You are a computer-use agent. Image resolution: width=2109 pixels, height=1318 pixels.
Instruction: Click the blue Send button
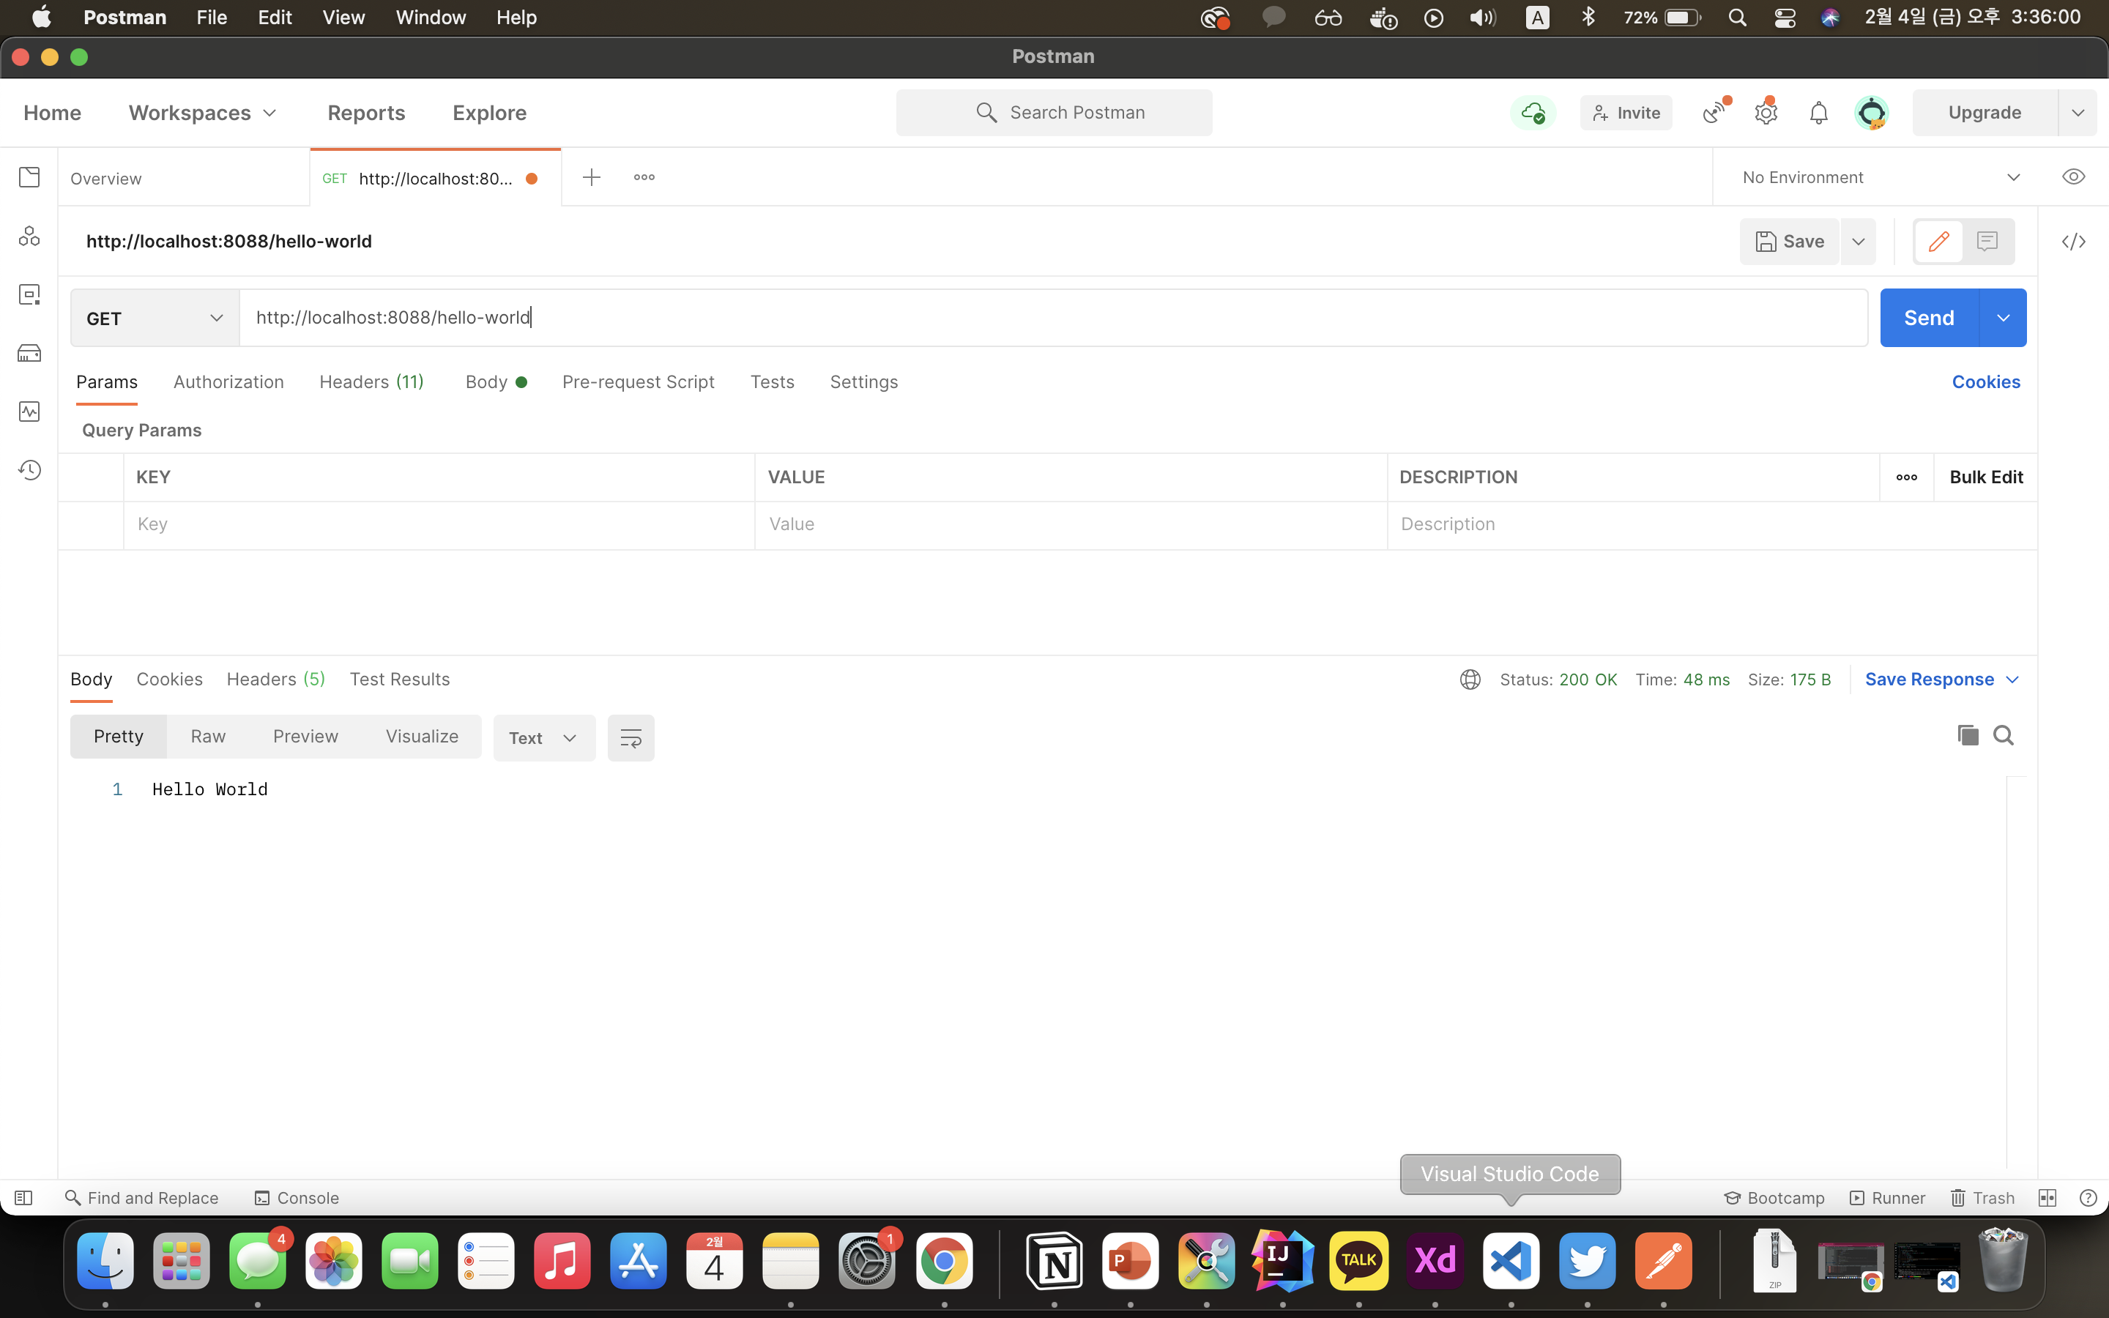[x=1927, y=319]
